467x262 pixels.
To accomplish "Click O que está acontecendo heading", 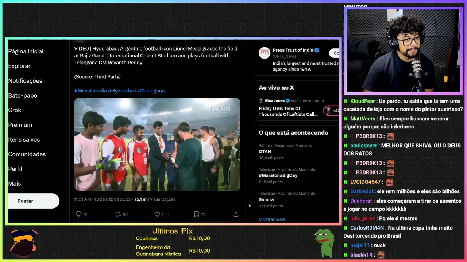I will (293, 133).
